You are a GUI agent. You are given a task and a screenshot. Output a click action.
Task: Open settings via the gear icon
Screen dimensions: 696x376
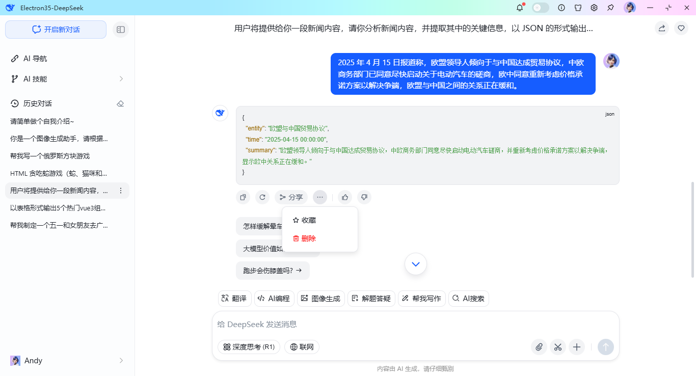tap(594, 8)
